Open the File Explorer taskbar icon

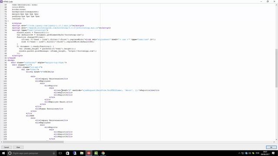tap(82, 153)
